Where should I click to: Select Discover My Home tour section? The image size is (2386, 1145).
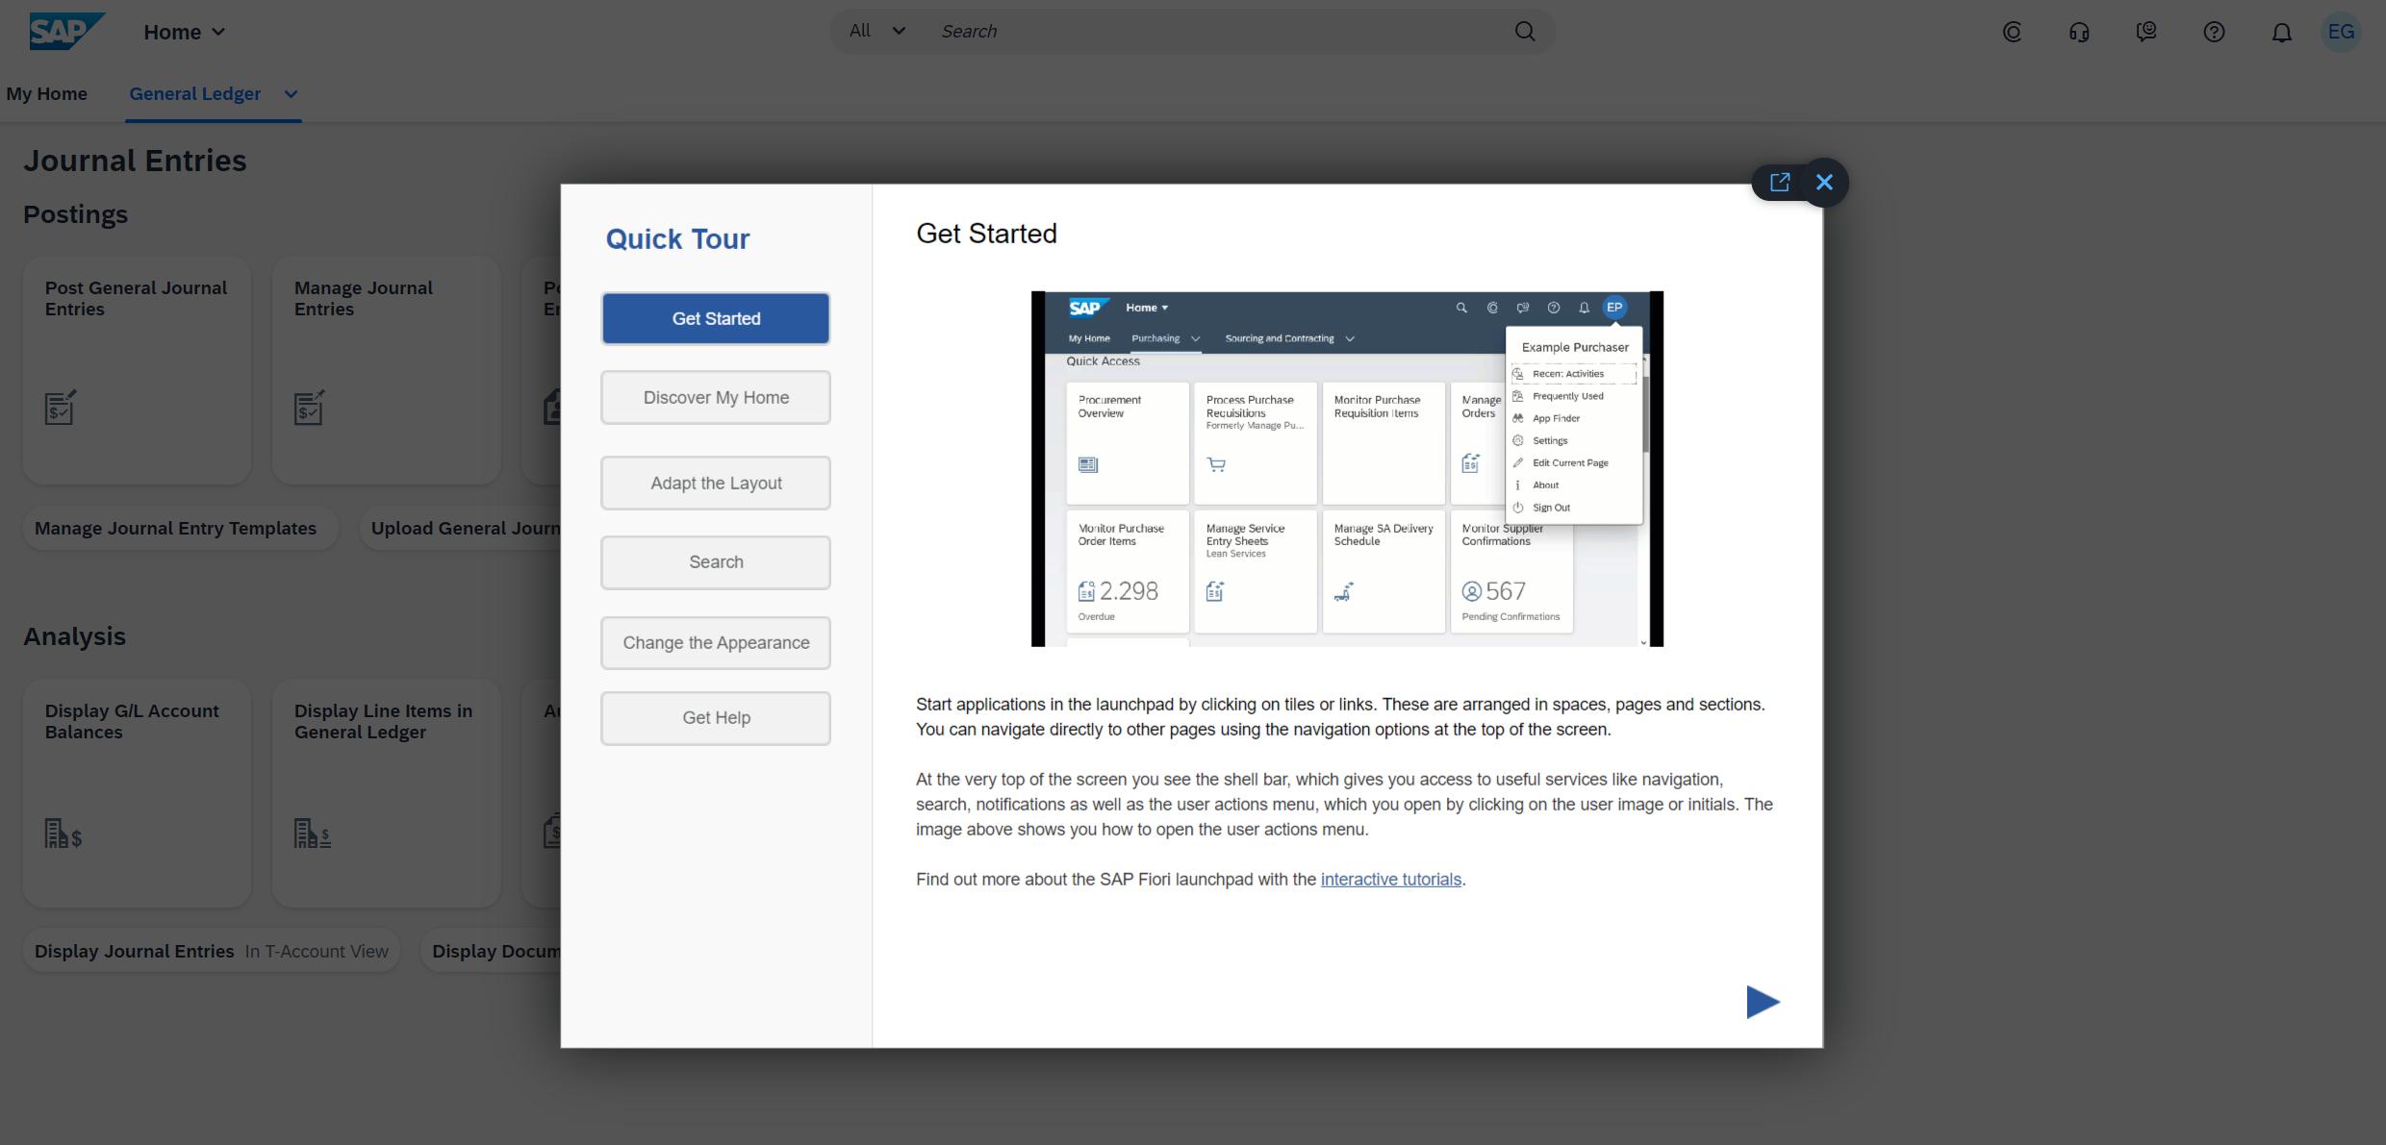[716, 398]
